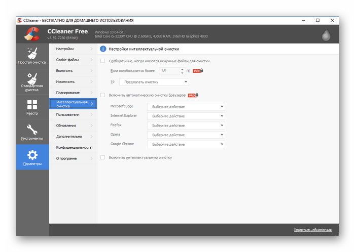Select the Параметры gear icon

coord(32,155)
